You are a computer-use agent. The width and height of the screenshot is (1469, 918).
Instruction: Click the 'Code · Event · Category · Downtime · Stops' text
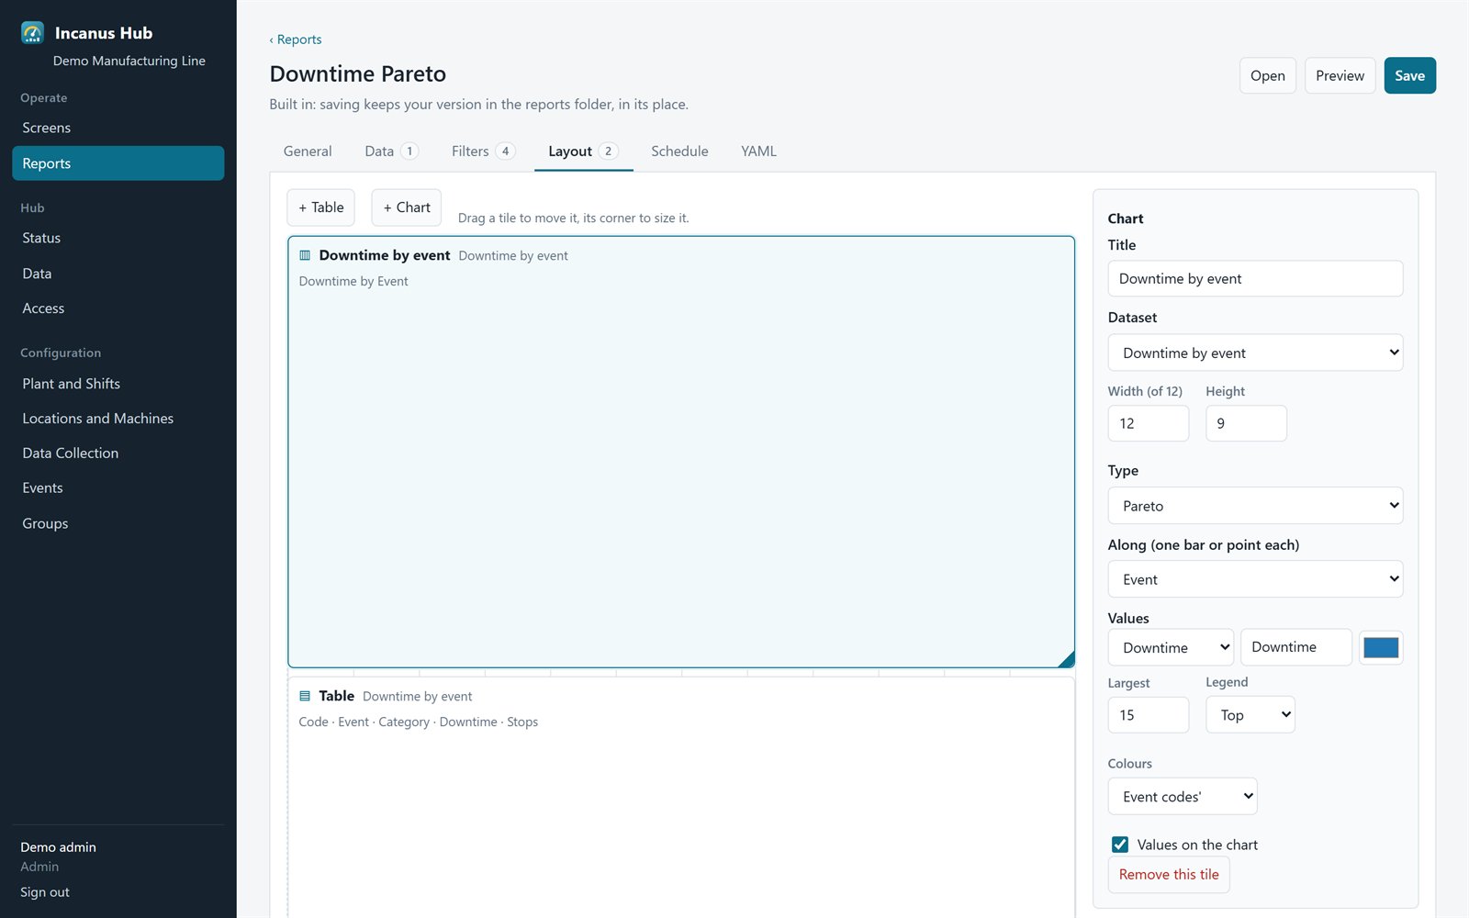pyautogui.click(x=418, y=722)
